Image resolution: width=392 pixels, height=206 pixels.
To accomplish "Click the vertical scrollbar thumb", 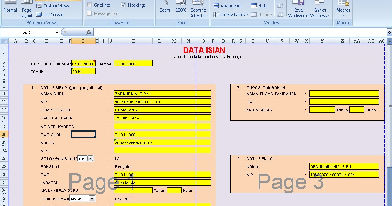I will coord(389,106).
